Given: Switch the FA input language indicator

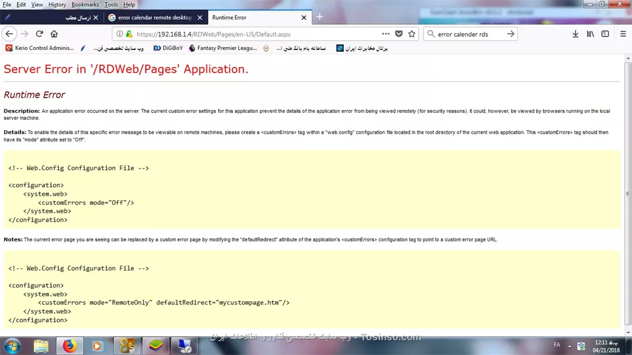Looking at the screenshot, I should [557, 345].
